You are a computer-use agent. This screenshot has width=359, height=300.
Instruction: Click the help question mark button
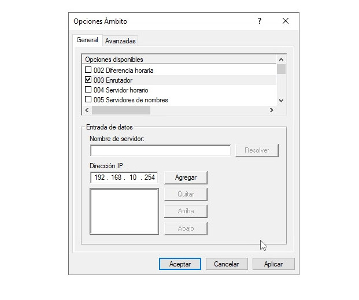260,21
